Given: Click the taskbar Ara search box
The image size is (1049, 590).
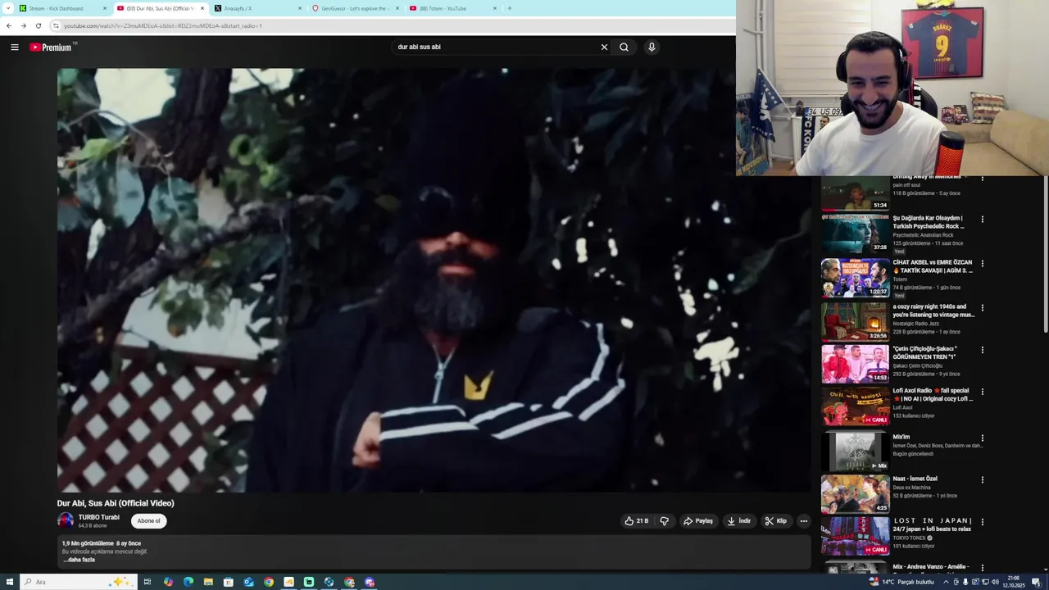Looking at the screenshot, I should 78,582.
